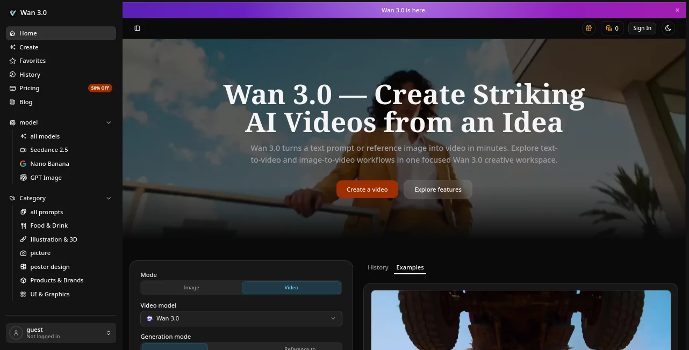
Task: Click the Illustration & 3D brush icon
Action: click(23, 239)
